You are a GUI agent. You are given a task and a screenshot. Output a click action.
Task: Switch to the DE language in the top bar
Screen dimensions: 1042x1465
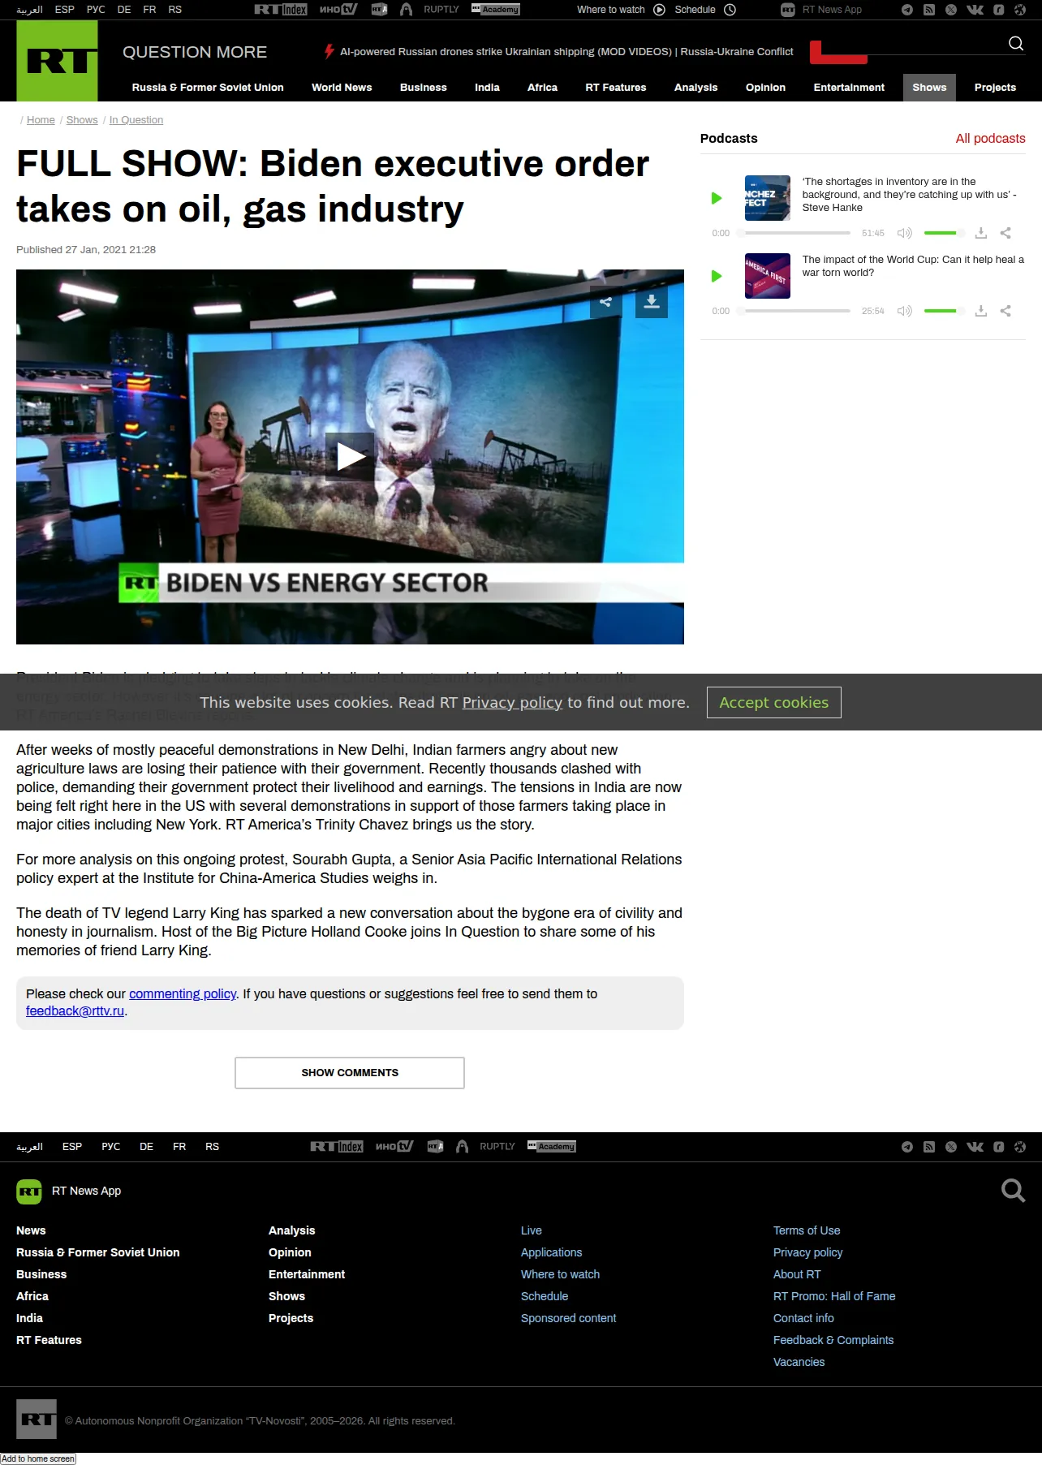[x=124, y=10]
